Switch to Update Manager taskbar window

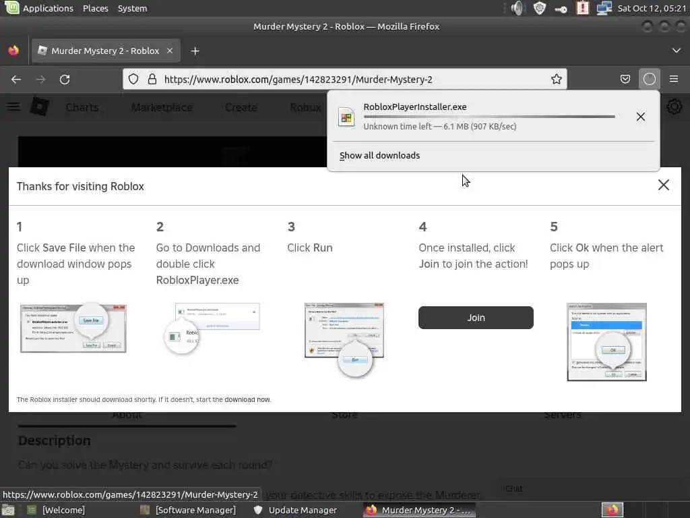[295, 510]
